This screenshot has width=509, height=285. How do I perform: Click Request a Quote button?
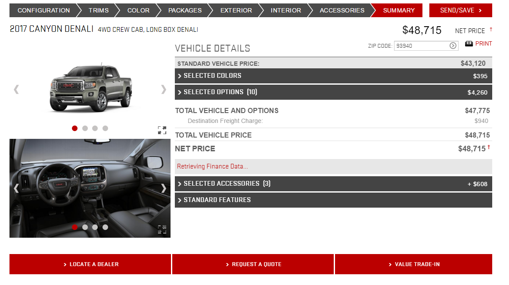[x=253, y=264]
